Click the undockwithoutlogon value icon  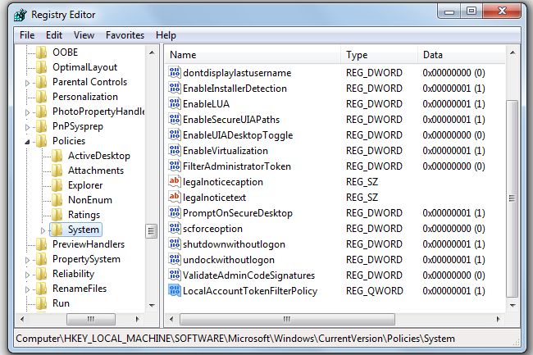(x=175, y=260)
